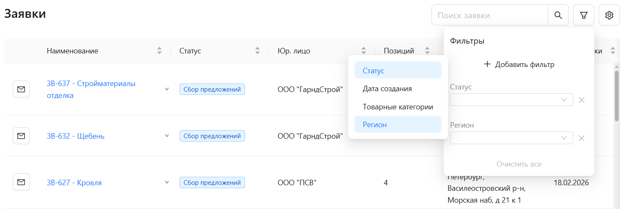The height and width of the screenshot is (209, 625).
Task: Choose Регион in the filter menu
Action: [398, 125]
